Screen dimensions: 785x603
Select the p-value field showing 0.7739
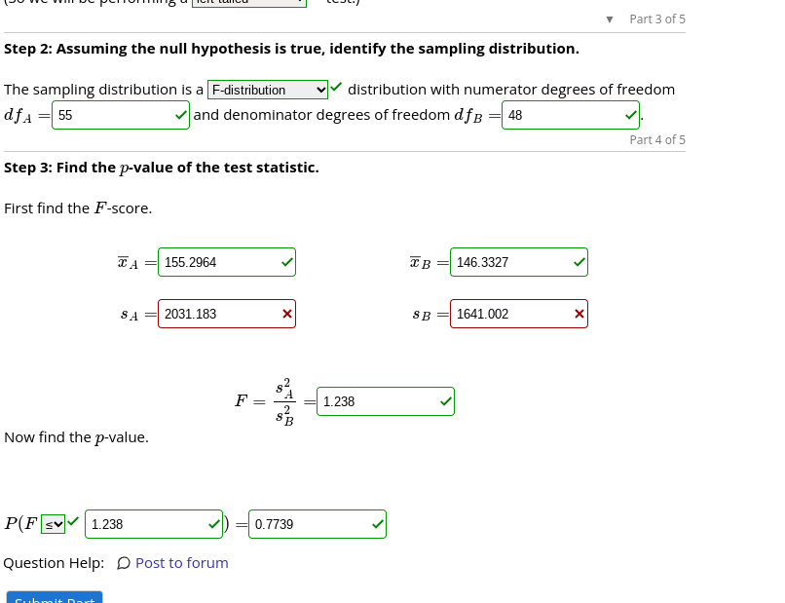(312, 524)
